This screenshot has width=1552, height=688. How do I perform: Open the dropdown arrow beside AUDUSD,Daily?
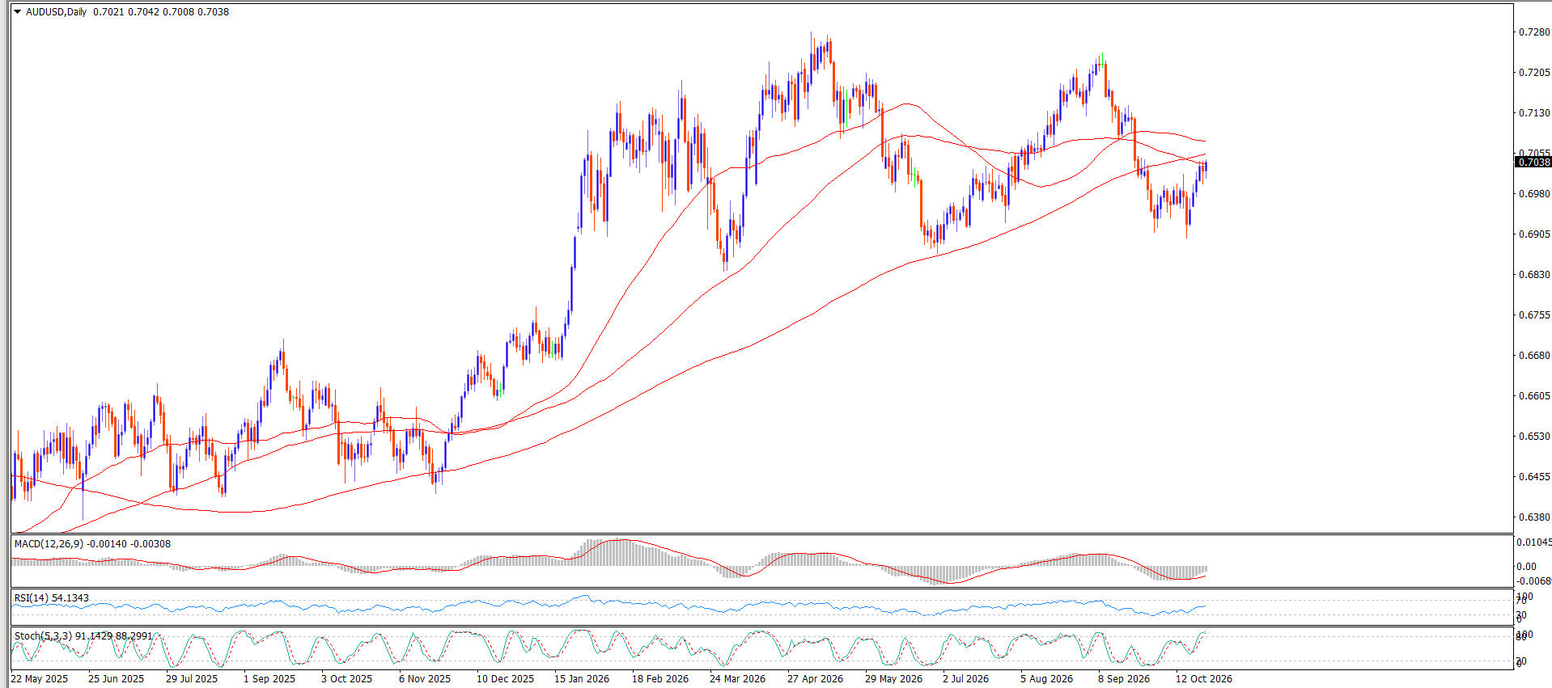17,12
